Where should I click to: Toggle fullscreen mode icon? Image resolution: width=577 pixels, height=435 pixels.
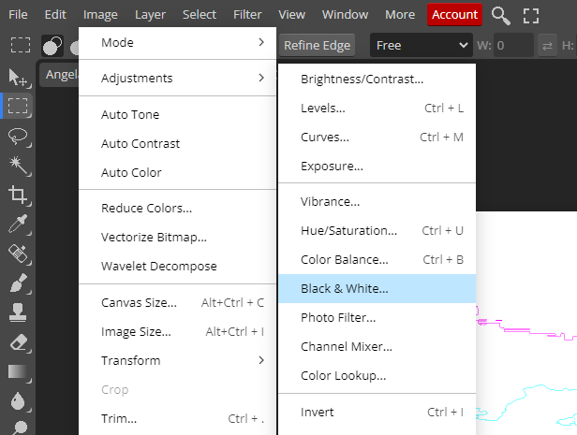(531, 15)
